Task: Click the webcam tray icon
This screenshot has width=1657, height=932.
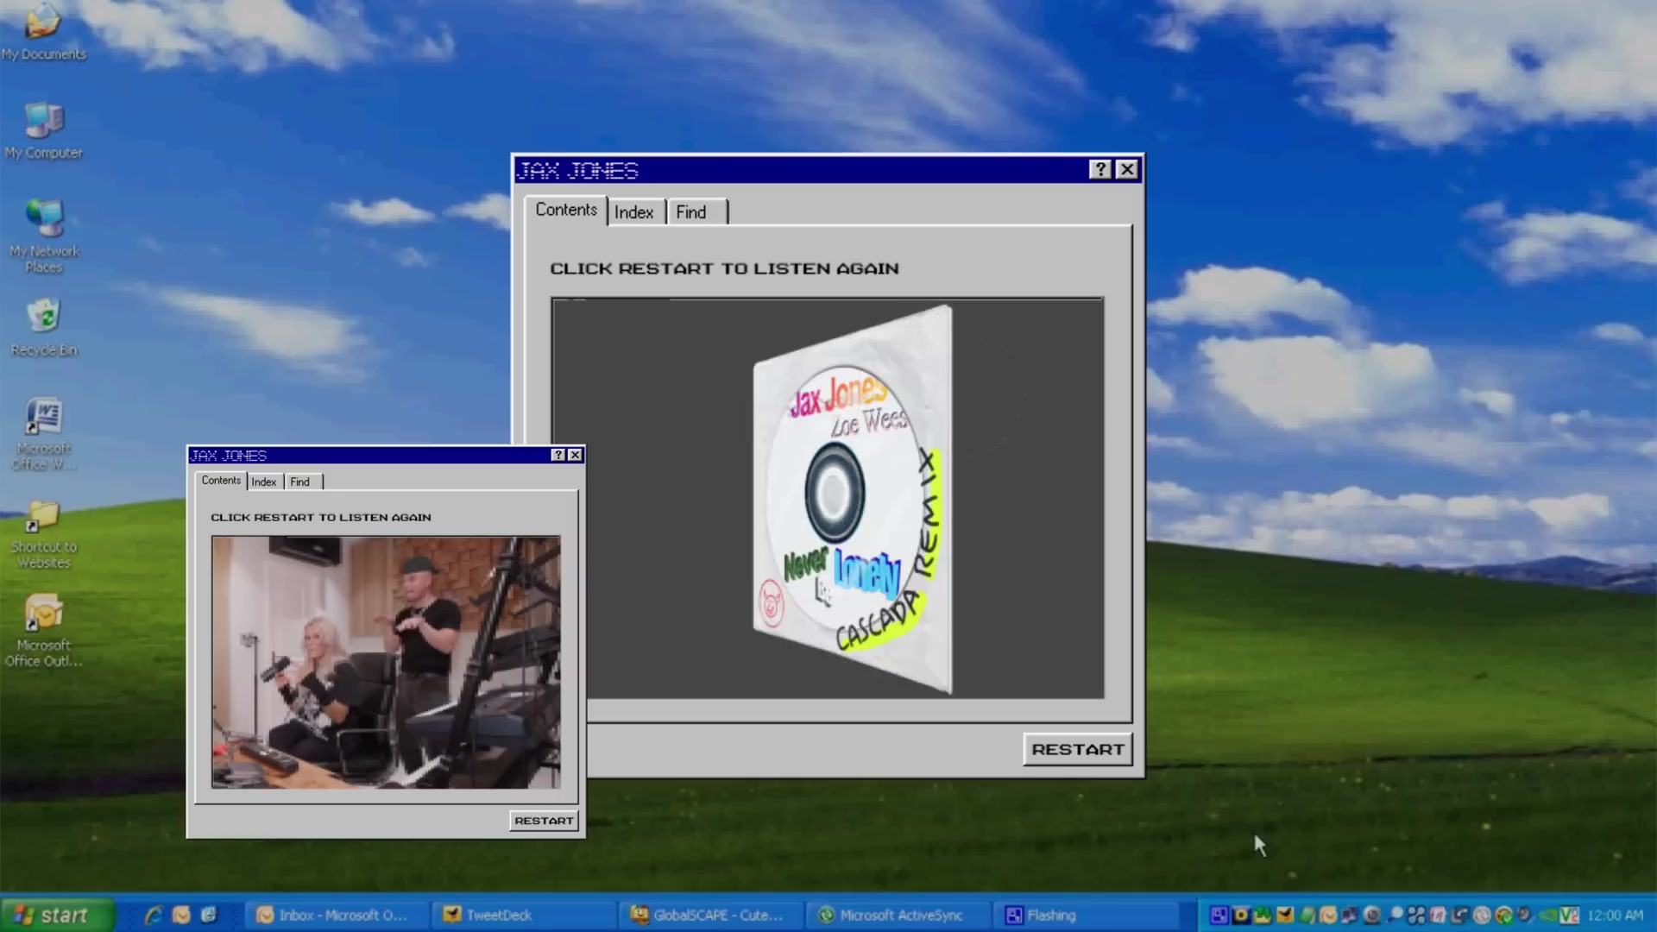Action: point(1371,915)
